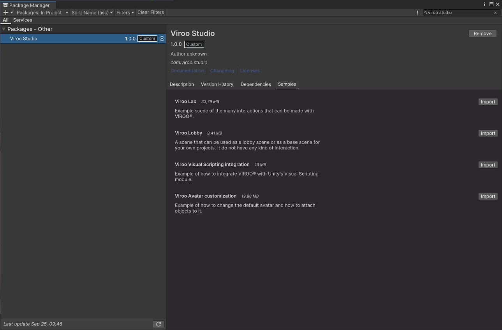Click Viroo Avatar customization title
The height and width of the screenshot is (330, 502).
[206, 196]
